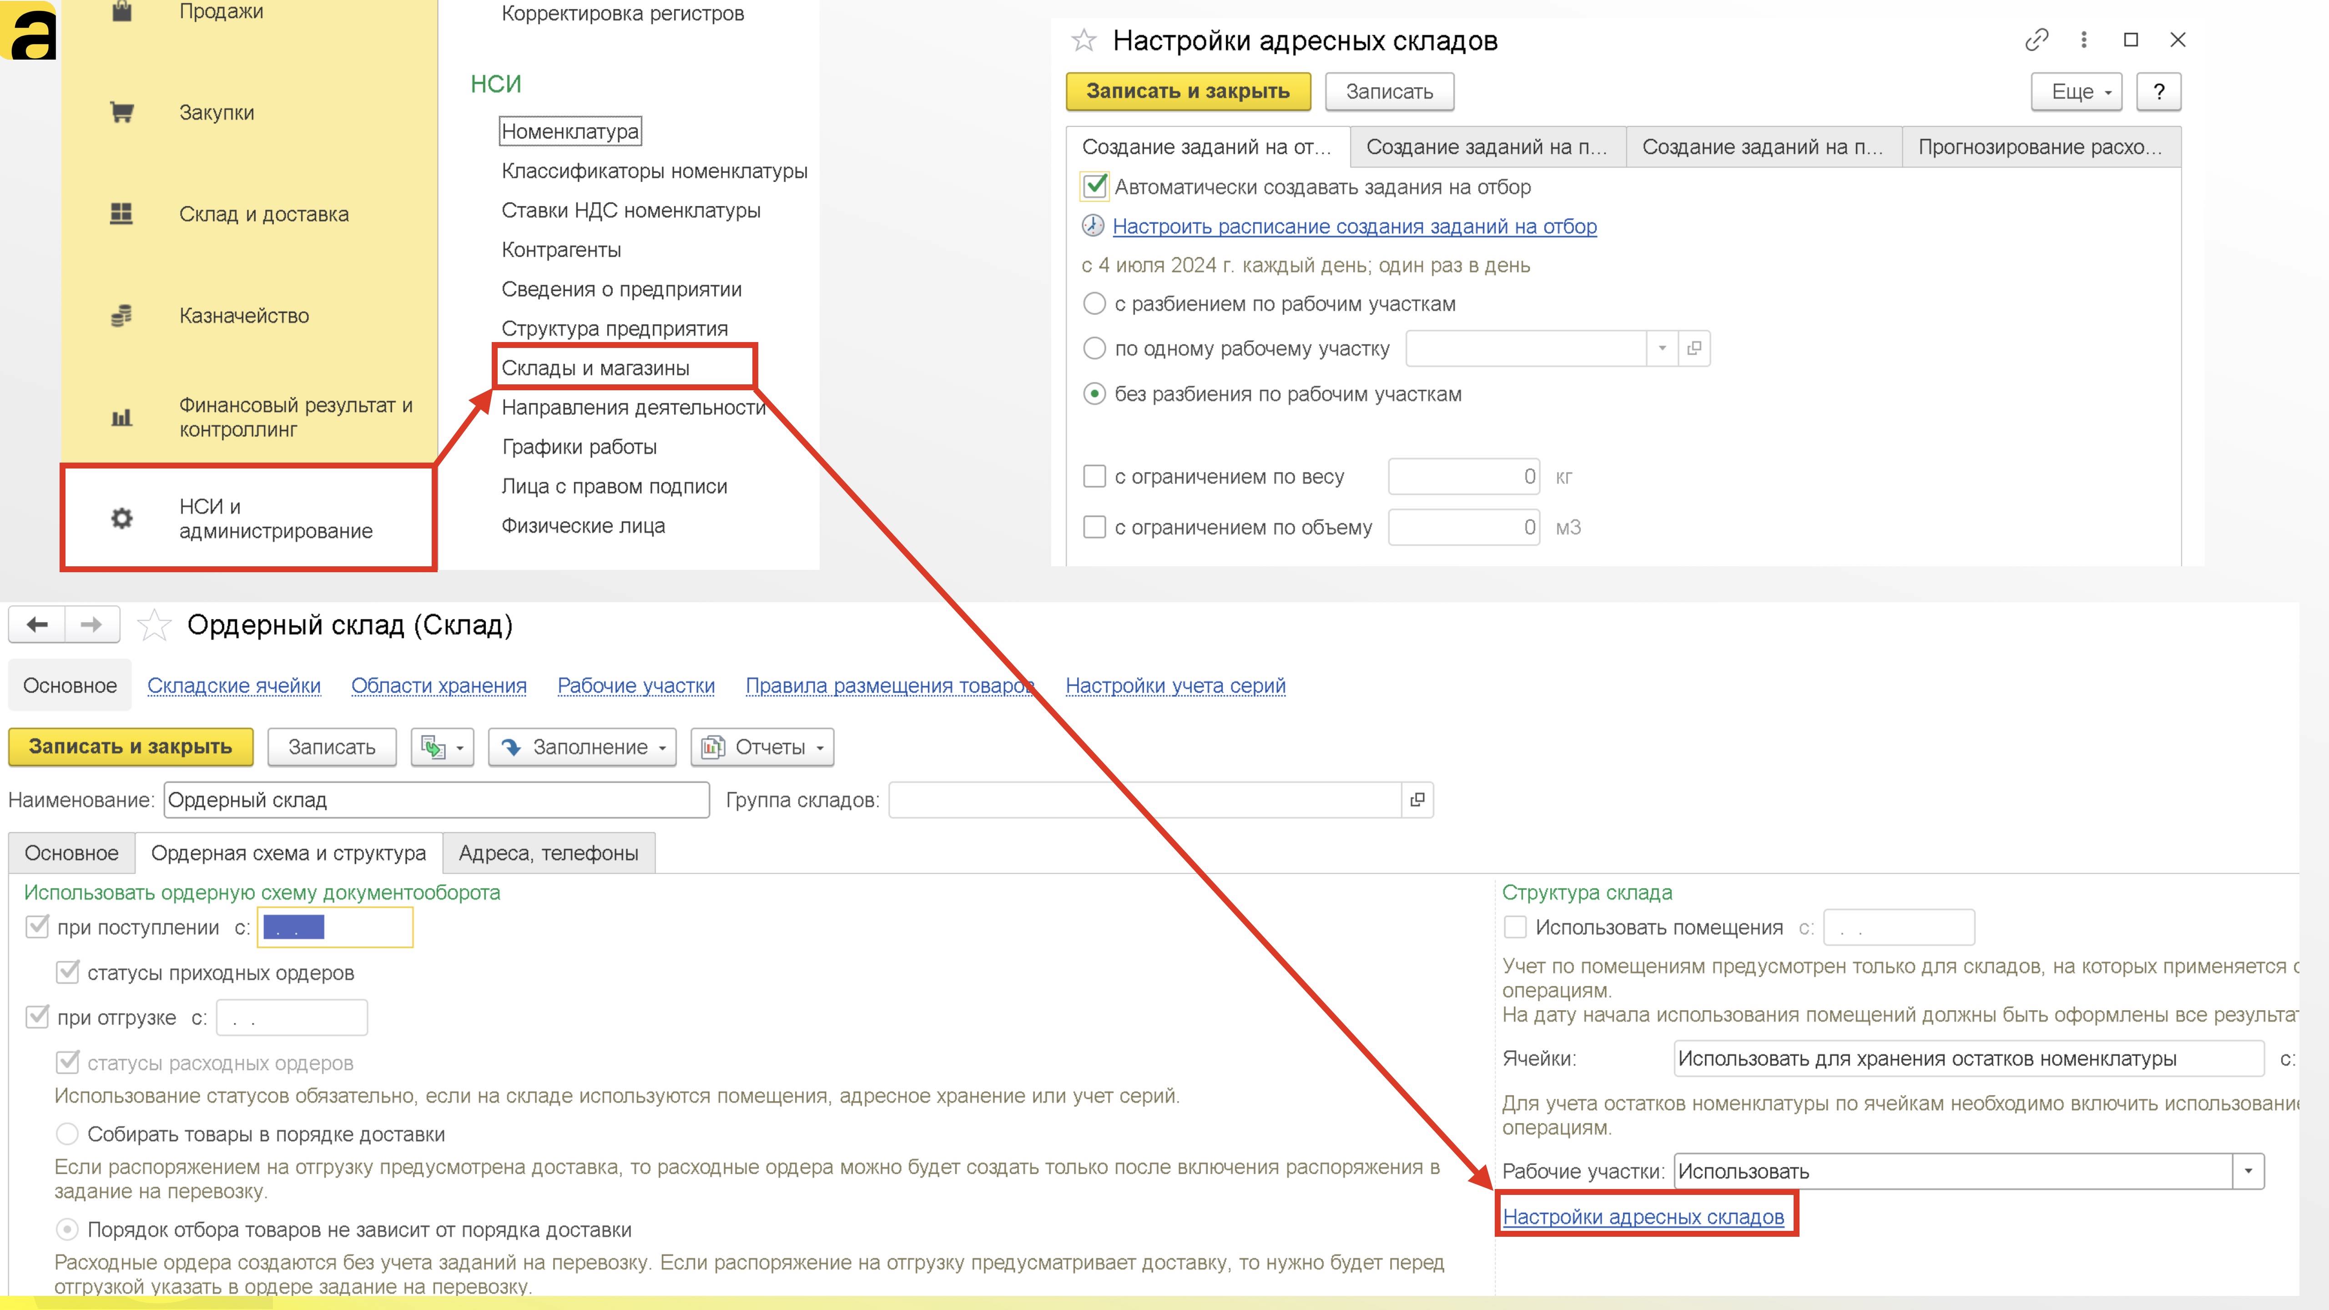Switch to Адреса, телефоны tab

pyautogui.click(x=549, y=853)
